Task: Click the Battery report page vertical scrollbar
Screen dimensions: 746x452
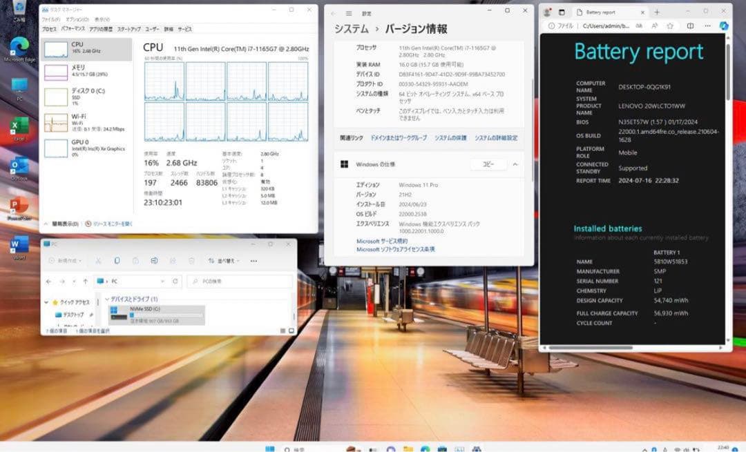Action: 727,186
